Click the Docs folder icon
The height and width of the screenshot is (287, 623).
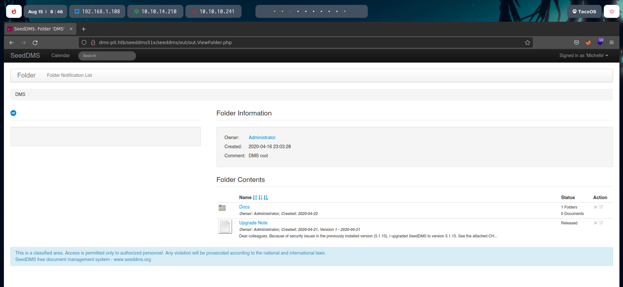pyautogui.click(x=222, y=208)
